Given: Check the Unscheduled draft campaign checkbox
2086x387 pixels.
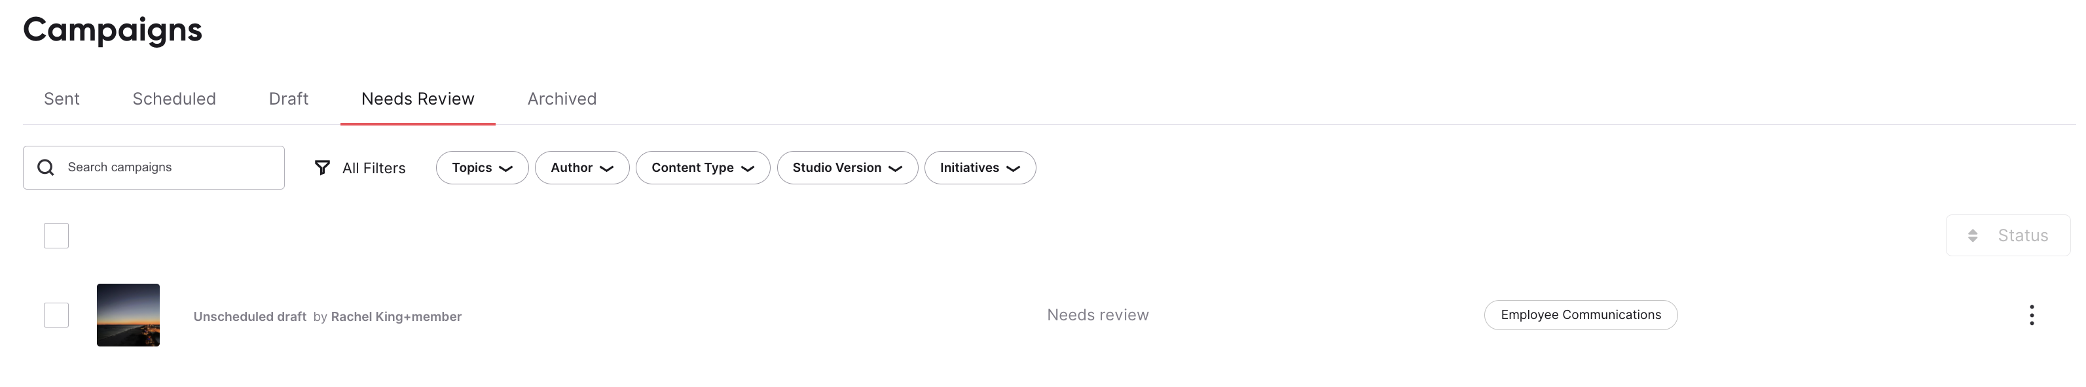Looking at the screenshot, I should pyautogui.click(x=57, y=315).
